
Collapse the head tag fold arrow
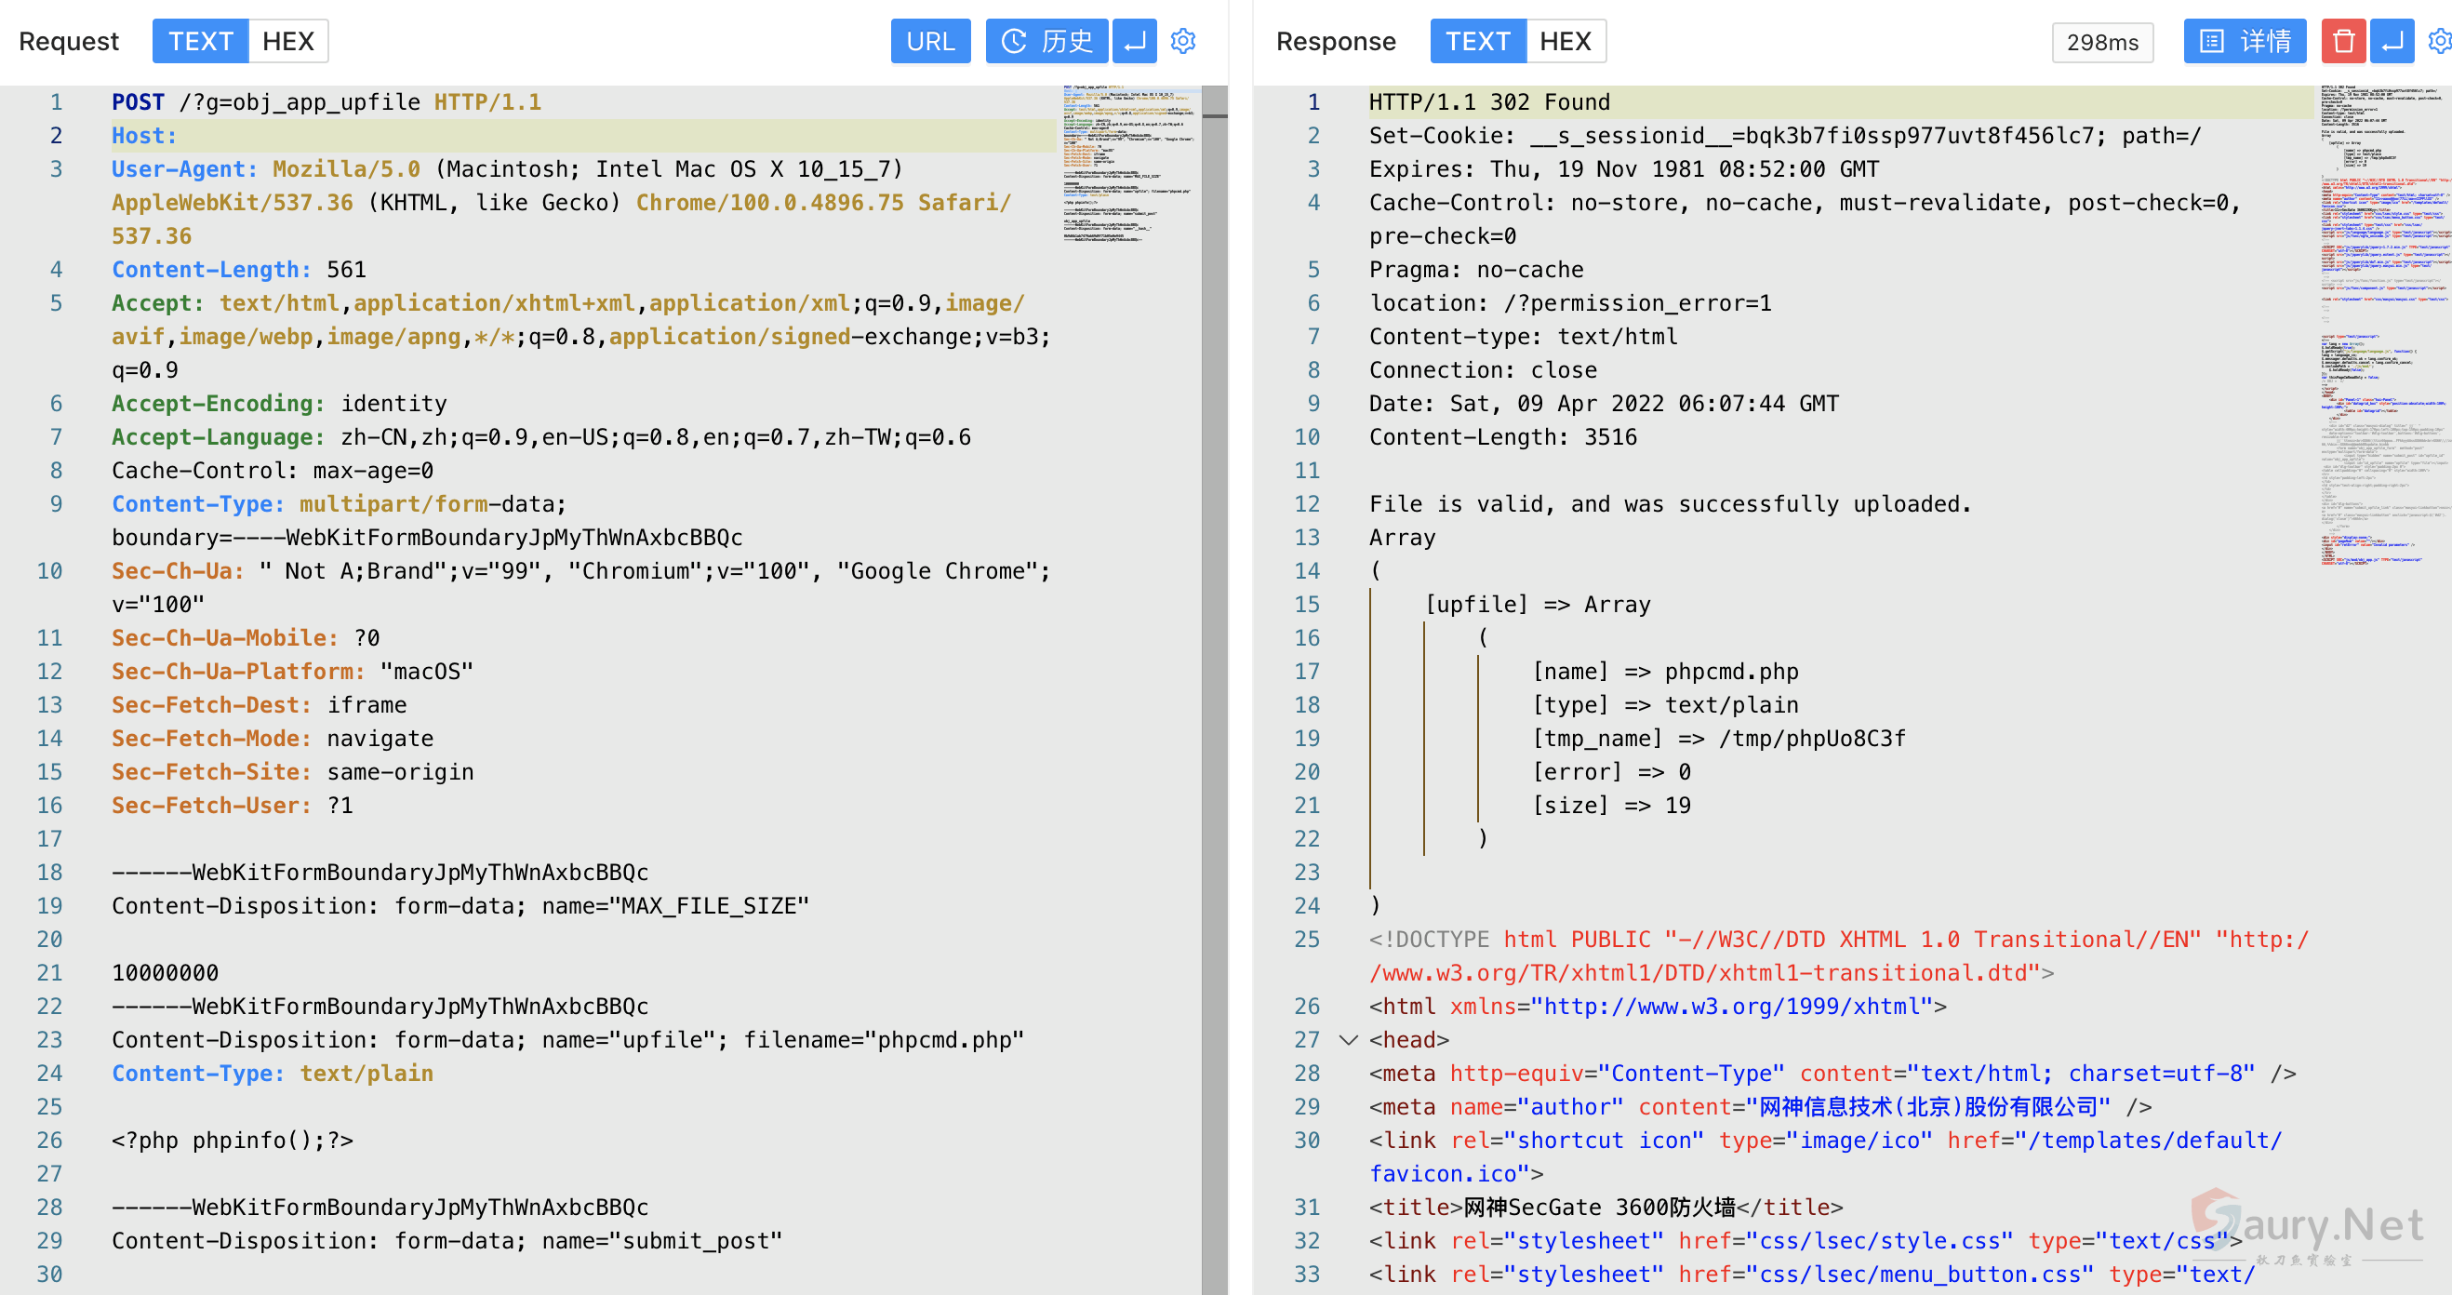(1348, 1040)
